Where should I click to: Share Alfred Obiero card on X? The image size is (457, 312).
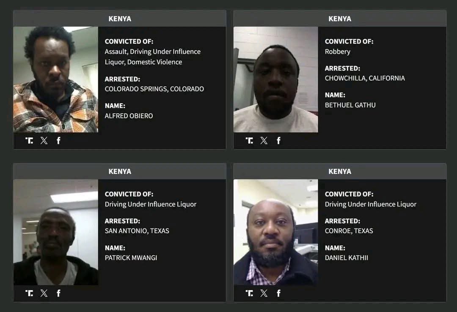pos(44,141)
